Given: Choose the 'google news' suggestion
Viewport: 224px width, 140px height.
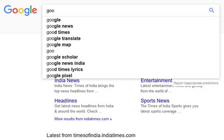Looking at the screenshot, I should coord(131,26).
